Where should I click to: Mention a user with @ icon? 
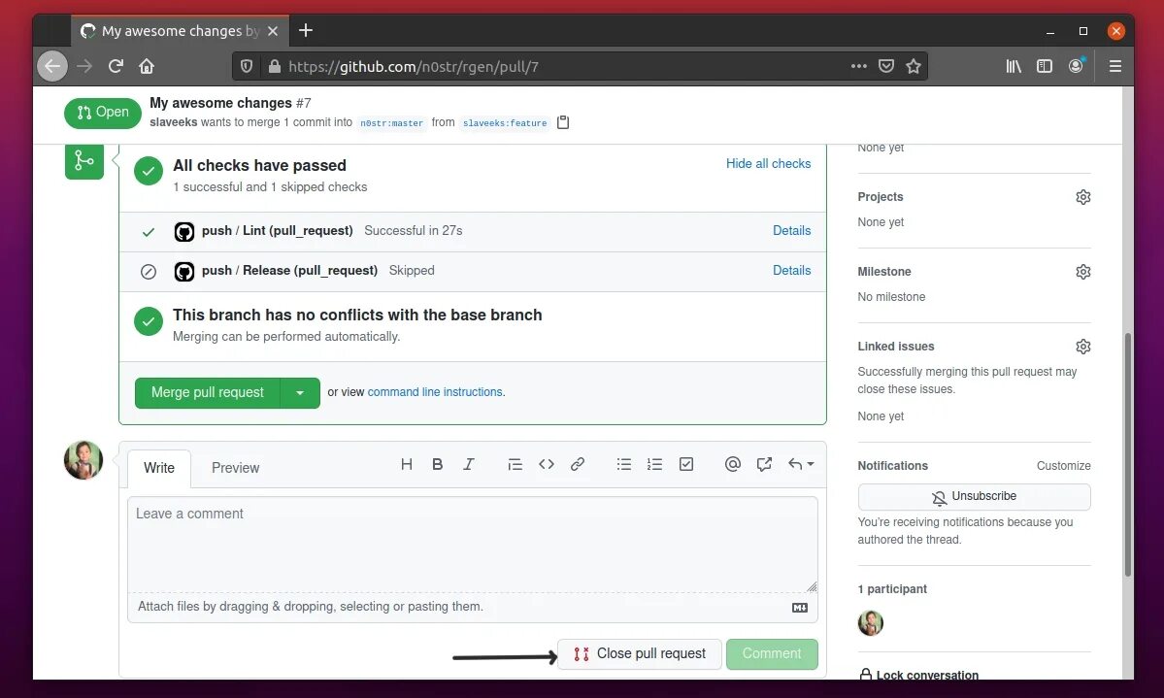tap(733, 464)
